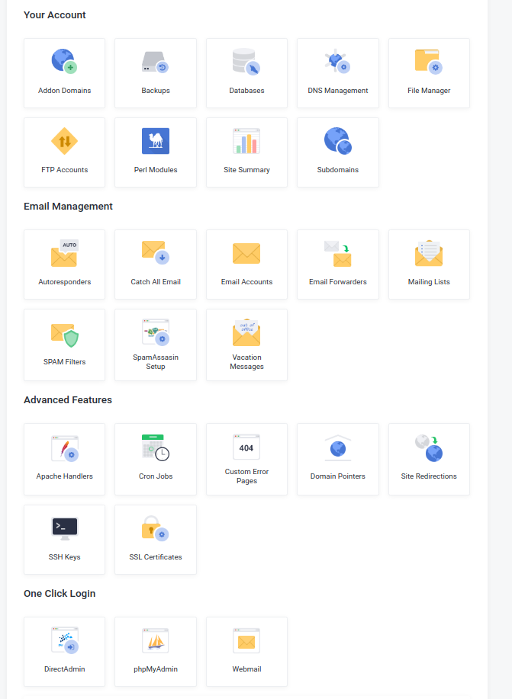Open the phpMyAdmin login tile
512x699 pixels.
click(x=155, y=651)
